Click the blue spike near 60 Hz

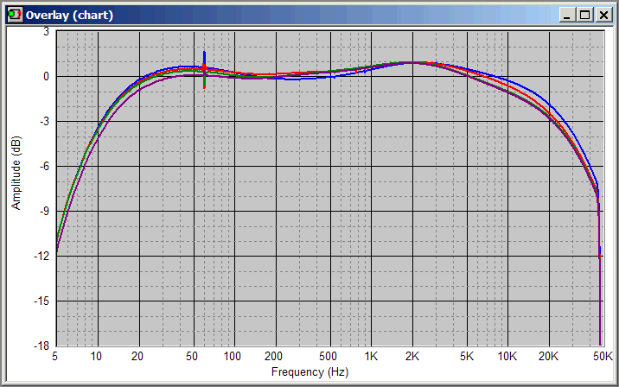coord(204,59)
